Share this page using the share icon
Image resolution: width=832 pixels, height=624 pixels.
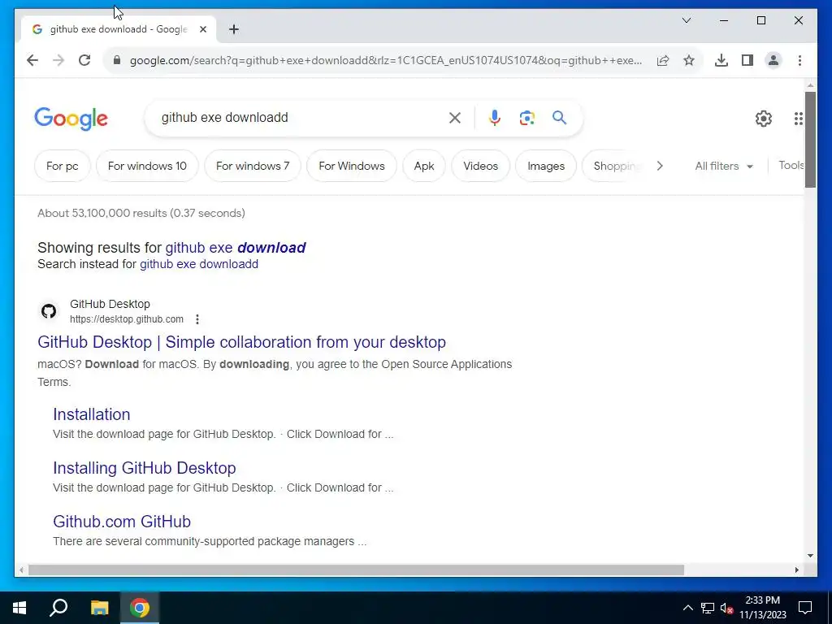coord(663,60)
